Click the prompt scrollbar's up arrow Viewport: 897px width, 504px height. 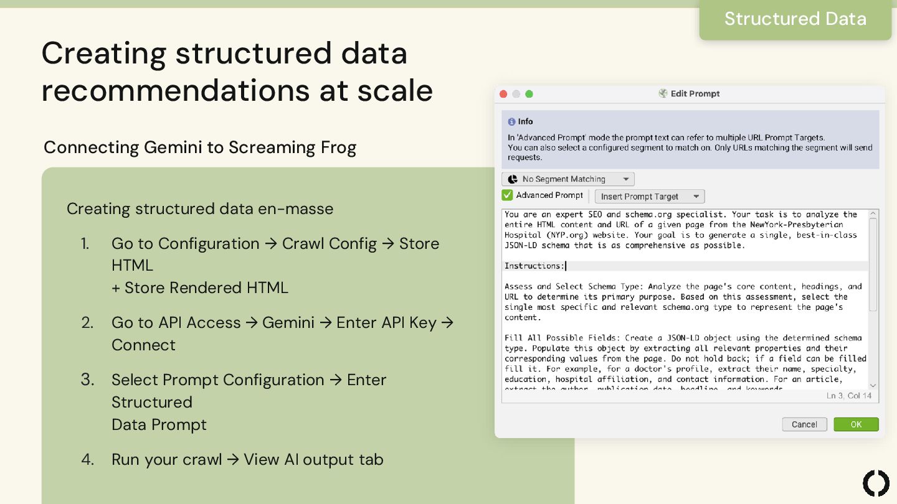pos(873,214)
